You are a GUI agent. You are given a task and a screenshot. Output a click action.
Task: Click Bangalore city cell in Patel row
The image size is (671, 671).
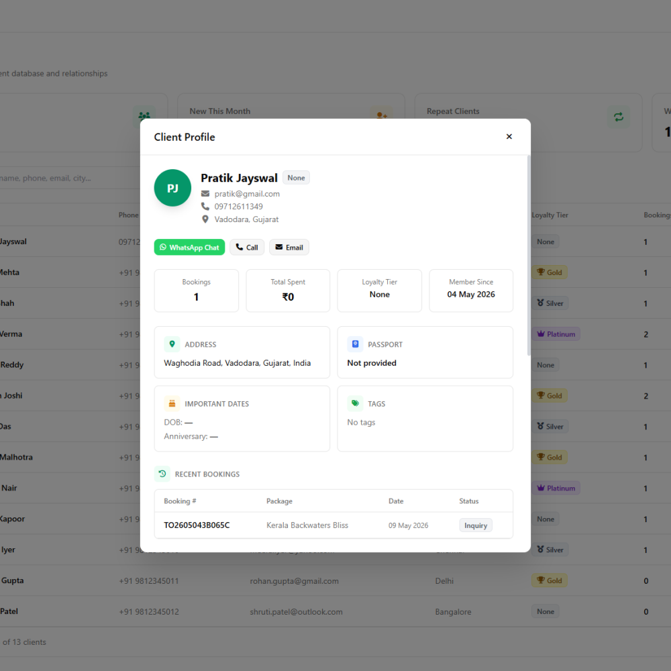453,612
